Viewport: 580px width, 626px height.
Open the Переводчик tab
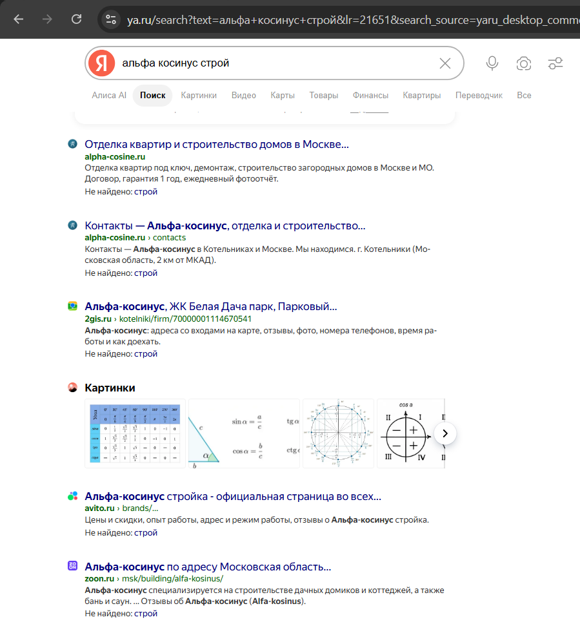tap(479, 96)
